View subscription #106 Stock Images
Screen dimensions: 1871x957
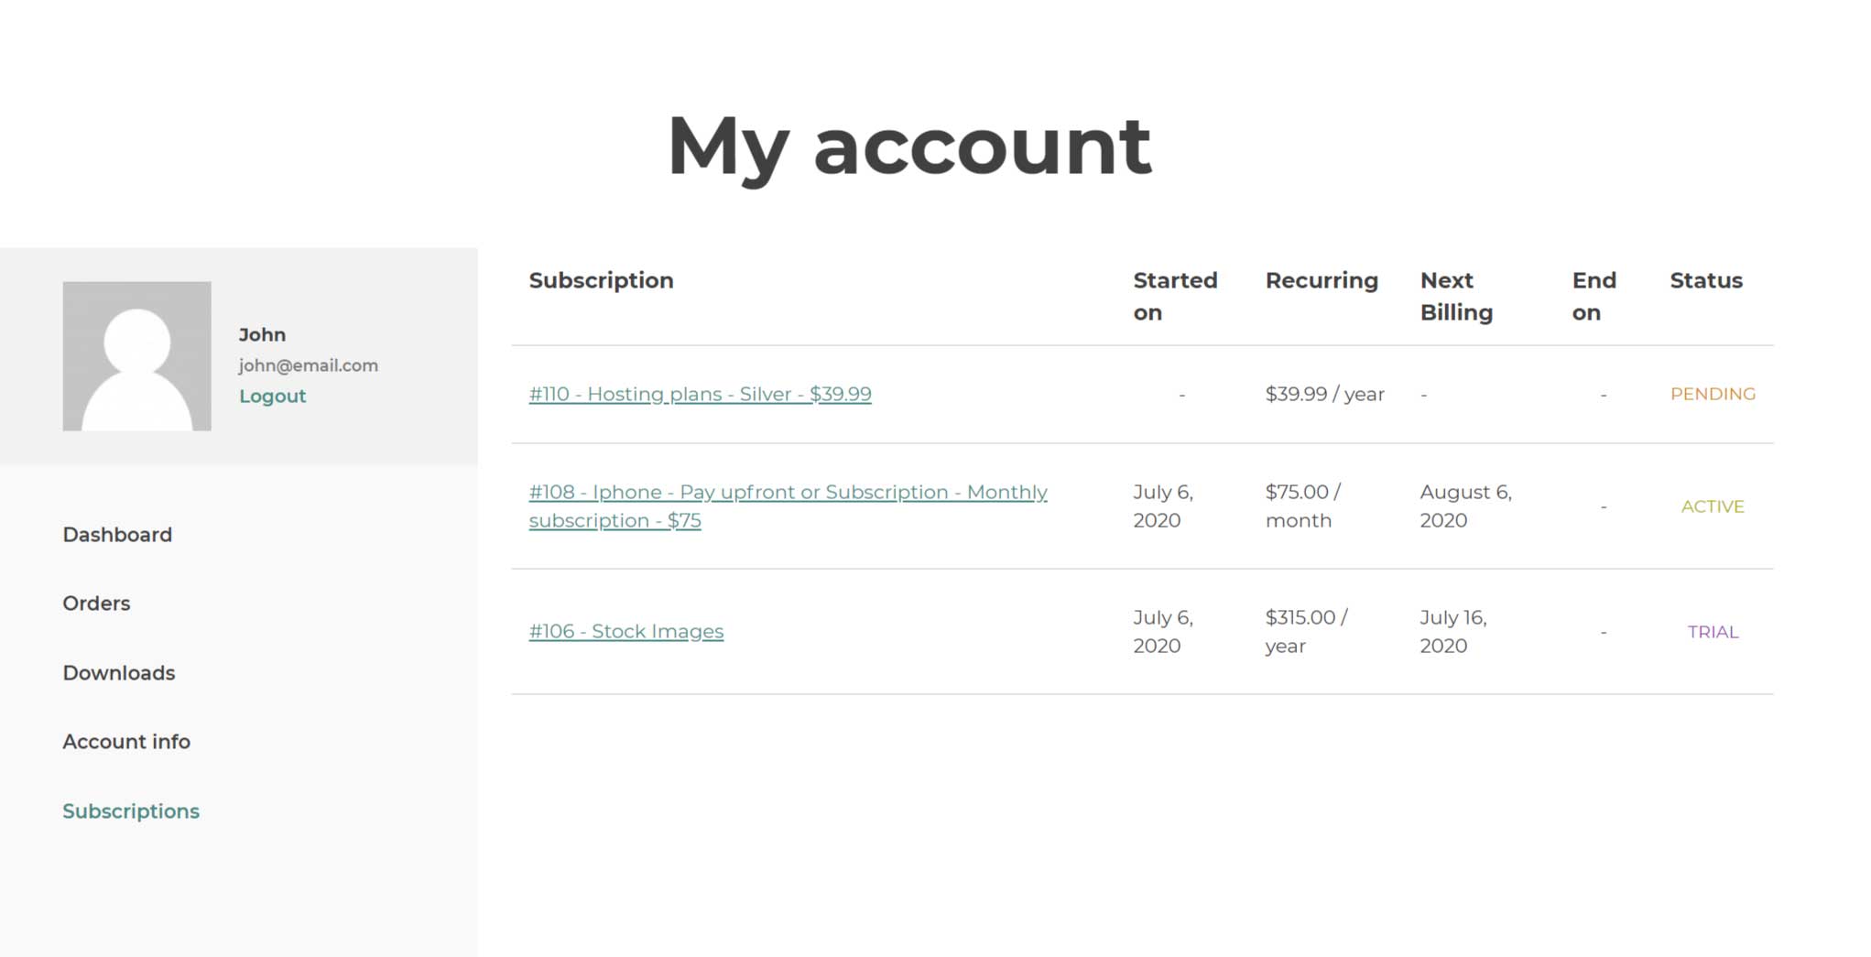[x=625, y=632]
